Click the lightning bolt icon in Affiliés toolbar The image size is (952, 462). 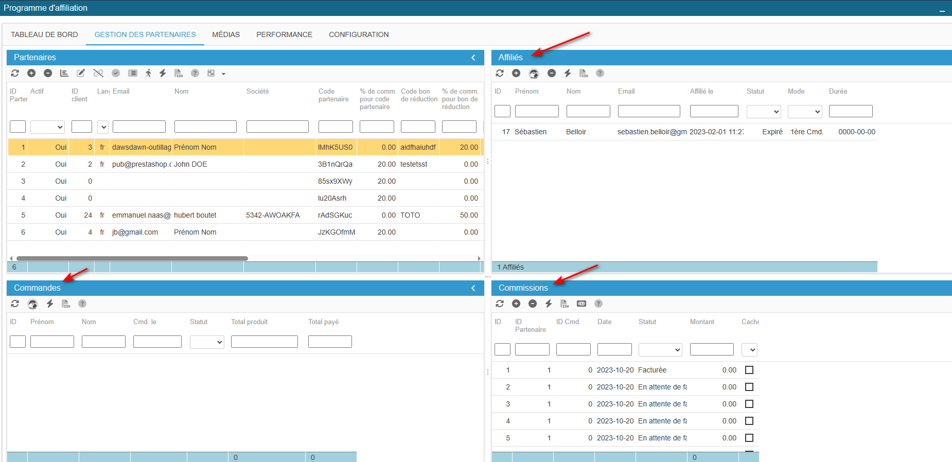[568, 73]
